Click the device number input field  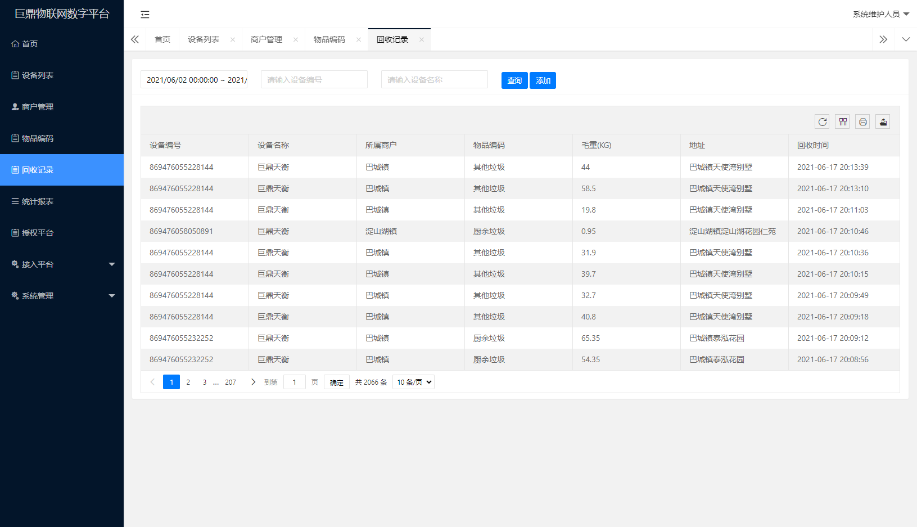[314, 80]
